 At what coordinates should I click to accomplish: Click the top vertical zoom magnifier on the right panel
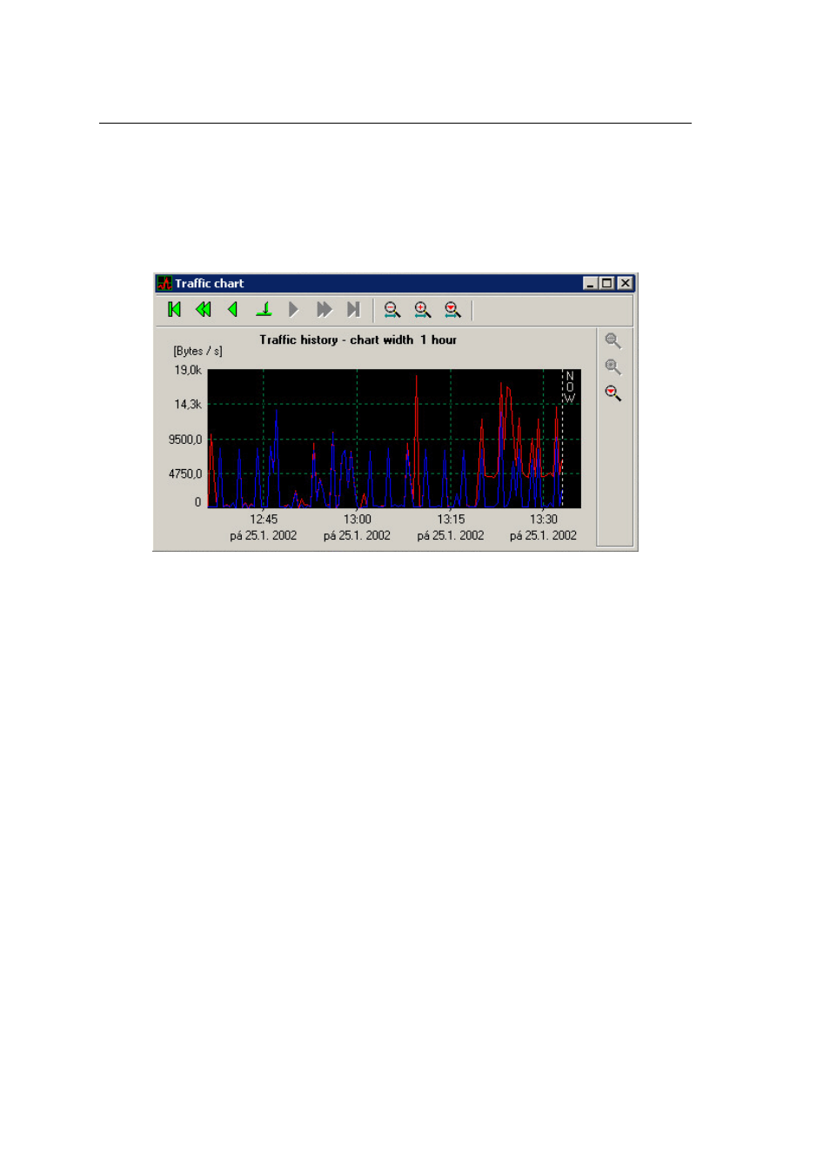pos(613,341)
